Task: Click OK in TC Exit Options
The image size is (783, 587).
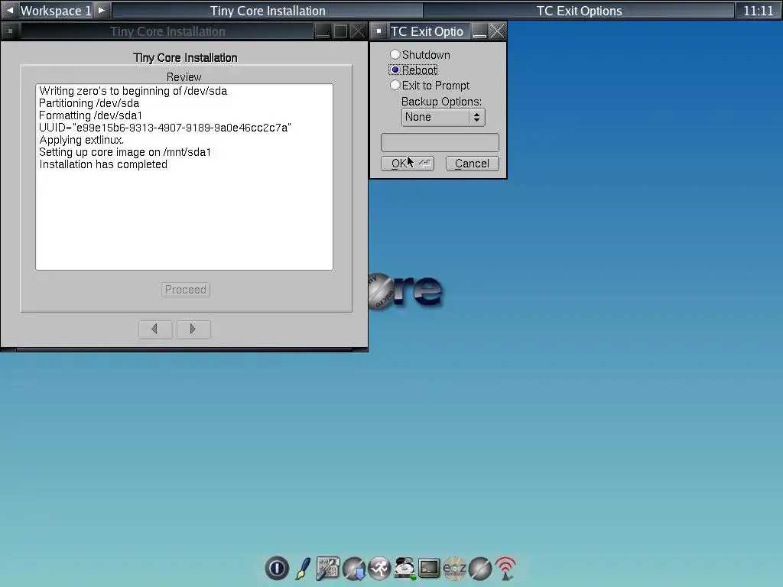Action: (x=408, y=164)
